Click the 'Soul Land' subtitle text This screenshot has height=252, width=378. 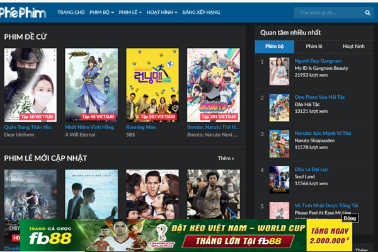(304, 176)
